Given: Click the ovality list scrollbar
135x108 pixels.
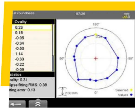Looking at the screenshot, I should 53,48.
